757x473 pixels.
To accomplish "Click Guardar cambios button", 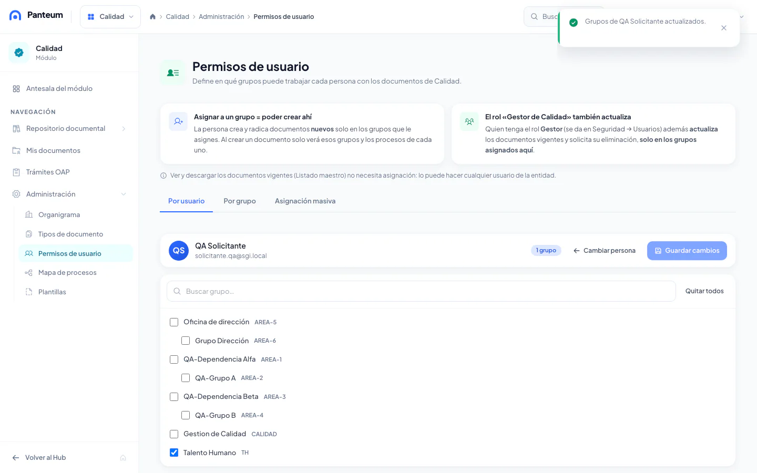I will pyautogui.click(x=687, y=251).
